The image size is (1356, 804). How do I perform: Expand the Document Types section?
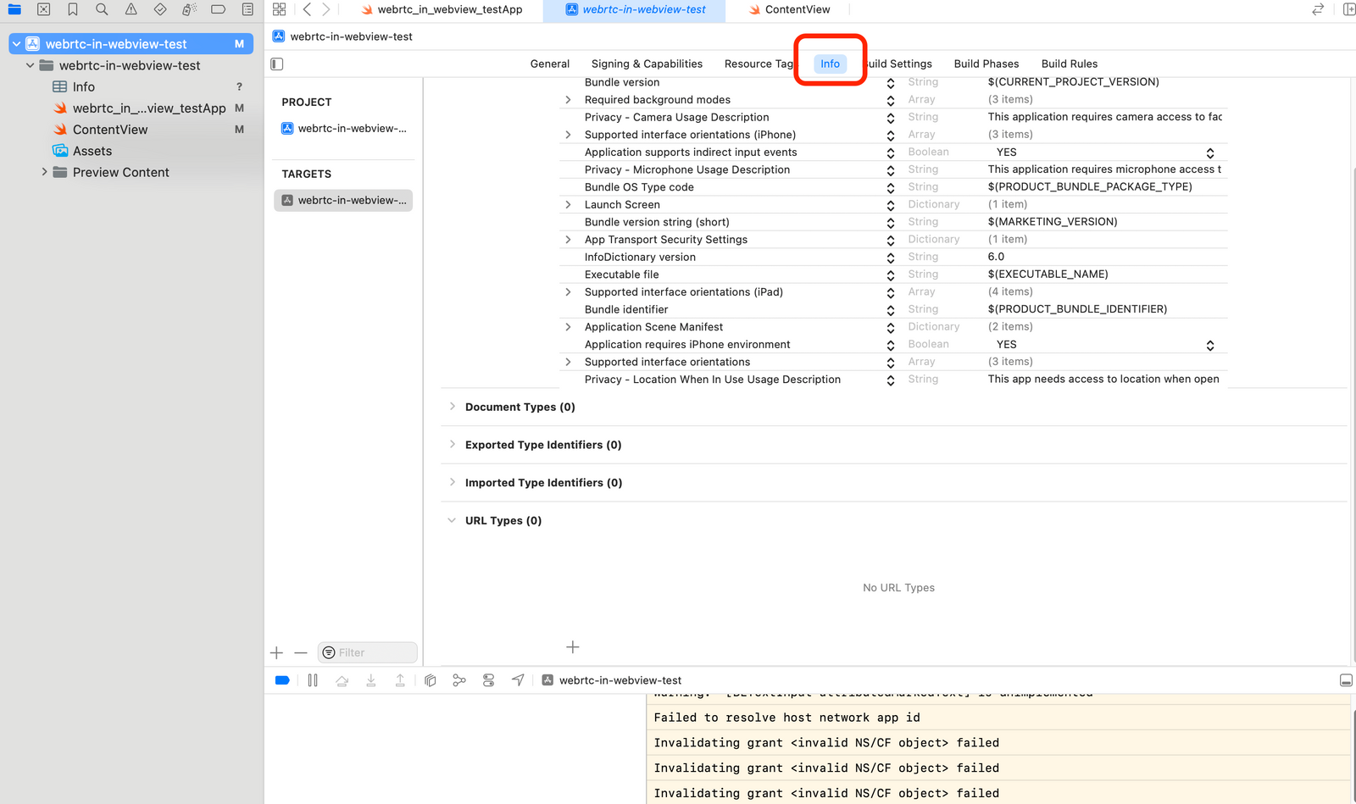point(452,407)
